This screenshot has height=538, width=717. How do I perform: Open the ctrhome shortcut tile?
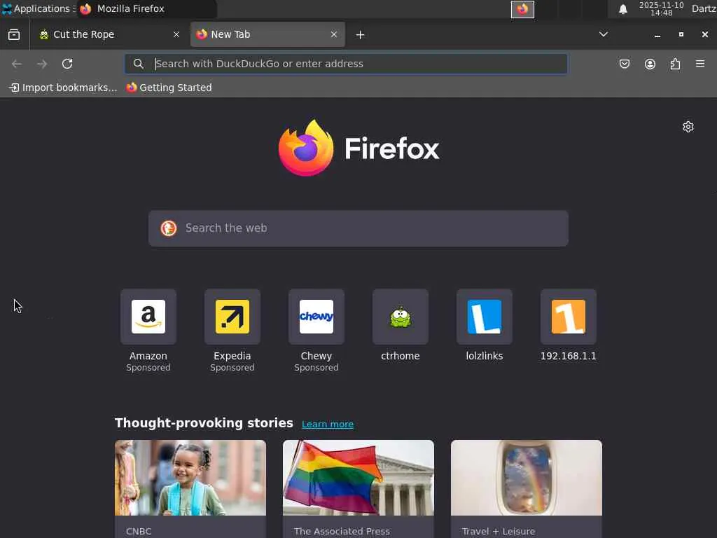(401, 317)
